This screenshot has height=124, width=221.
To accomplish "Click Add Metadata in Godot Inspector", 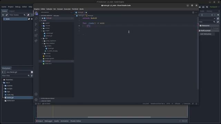I will 206,34.
